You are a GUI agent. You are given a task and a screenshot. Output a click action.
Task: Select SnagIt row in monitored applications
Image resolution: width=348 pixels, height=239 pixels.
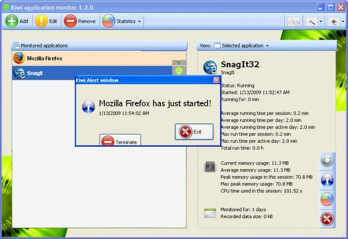click(99, 73)
